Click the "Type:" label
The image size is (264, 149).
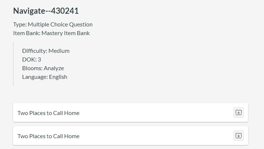20,25
